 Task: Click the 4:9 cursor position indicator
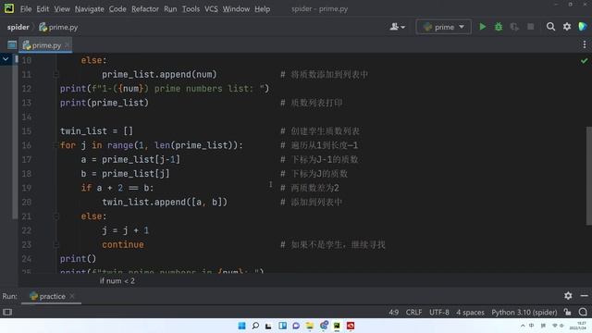tap(394, 313)
